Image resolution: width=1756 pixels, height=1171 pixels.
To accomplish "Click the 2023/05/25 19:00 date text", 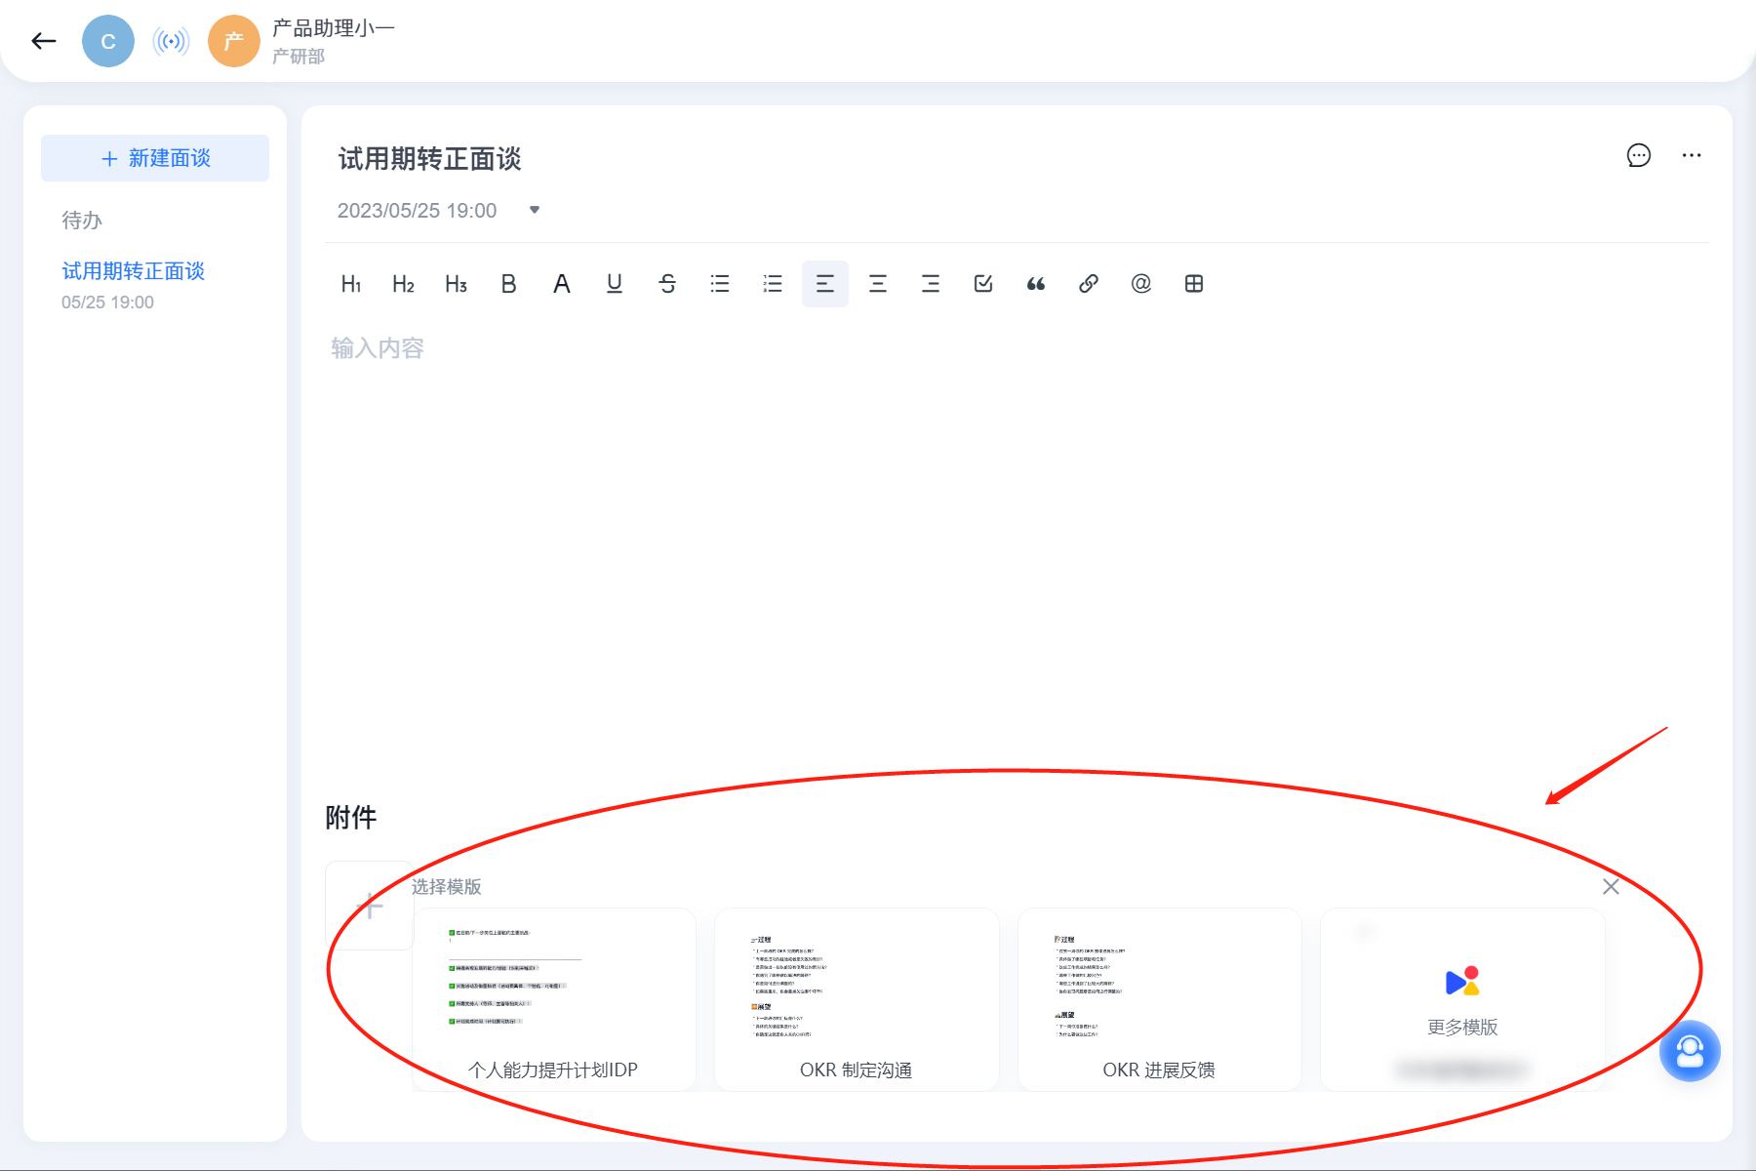I will [418, 211].
